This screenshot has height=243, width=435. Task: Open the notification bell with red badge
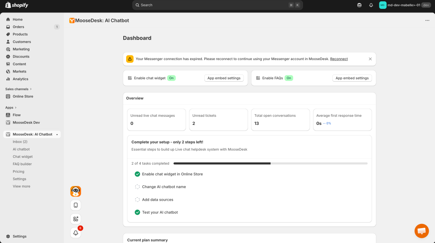[76, 232]
